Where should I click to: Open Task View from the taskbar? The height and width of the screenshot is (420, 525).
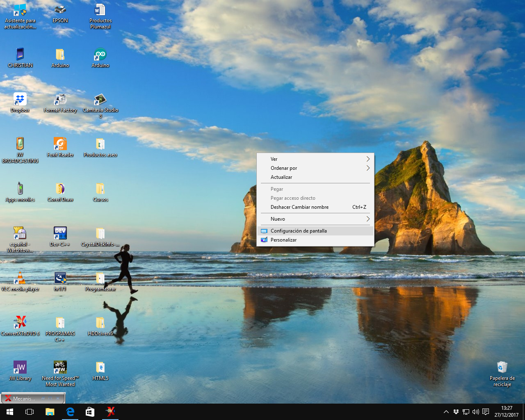[x=29, y=411]
